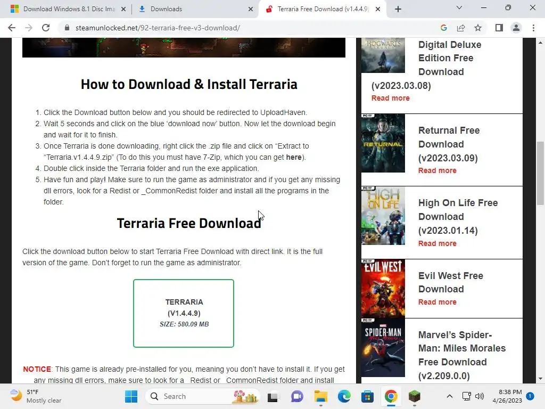
Task: Bookmark this page with the star
Action: pyautogui.click(x=478, y=28)
